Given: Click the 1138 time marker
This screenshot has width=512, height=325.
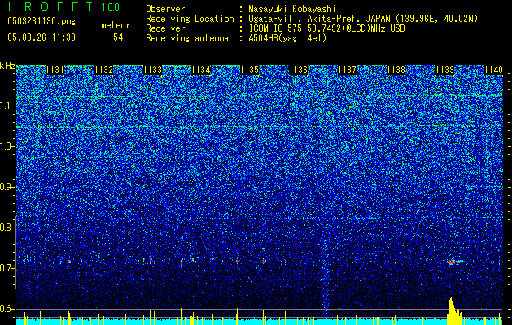Looking at the screenshot, I should click(396, 70).
